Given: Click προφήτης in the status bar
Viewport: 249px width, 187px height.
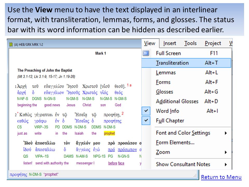Looking at the screenshot, I should (18, 175).
